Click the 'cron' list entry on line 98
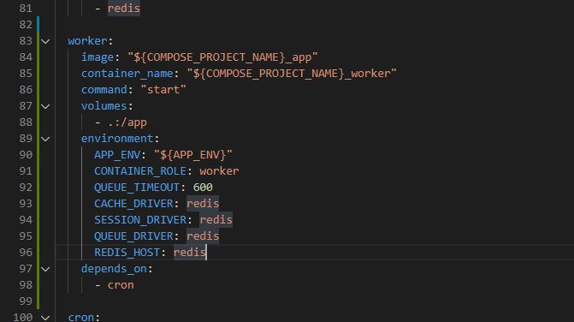574x322 pixels. tap(121, 285)
